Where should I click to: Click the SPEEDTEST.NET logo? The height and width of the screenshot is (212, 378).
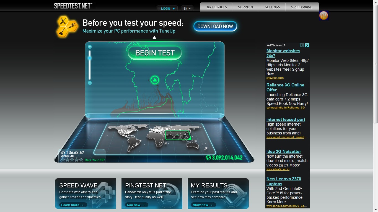[73, 6]
